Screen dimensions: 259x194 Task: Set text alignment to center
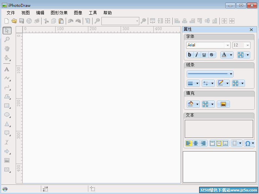pyautogui.click(x=196, y=143)
